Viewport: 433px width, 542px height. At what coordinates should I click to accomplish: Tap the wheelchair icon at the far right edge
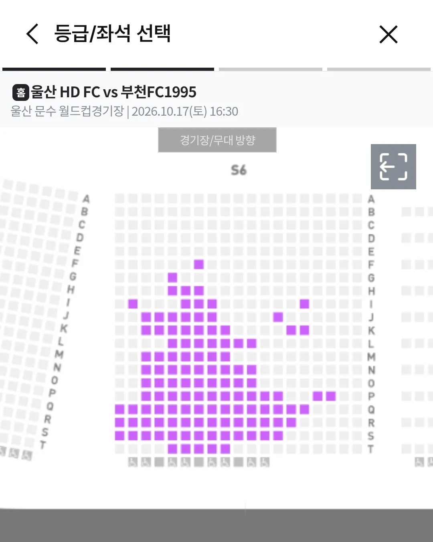click(x=420, y=462)
